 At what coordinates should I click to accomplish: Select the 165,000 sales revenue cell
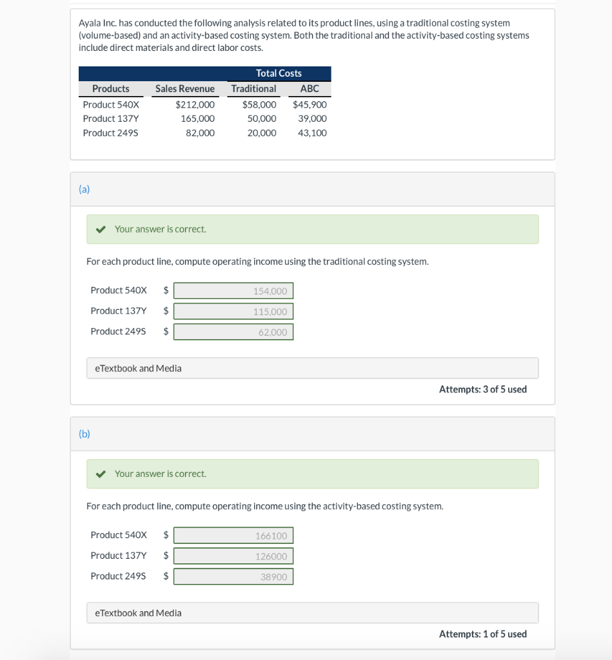[197, 119]
